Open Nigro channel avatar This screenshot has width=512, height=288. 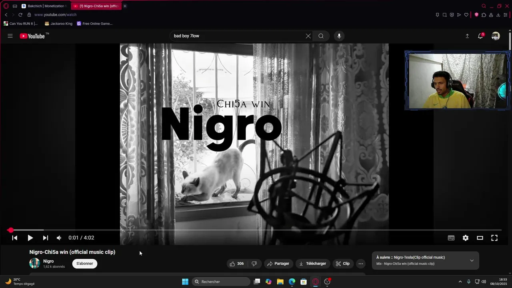click(x=35, y=263)
